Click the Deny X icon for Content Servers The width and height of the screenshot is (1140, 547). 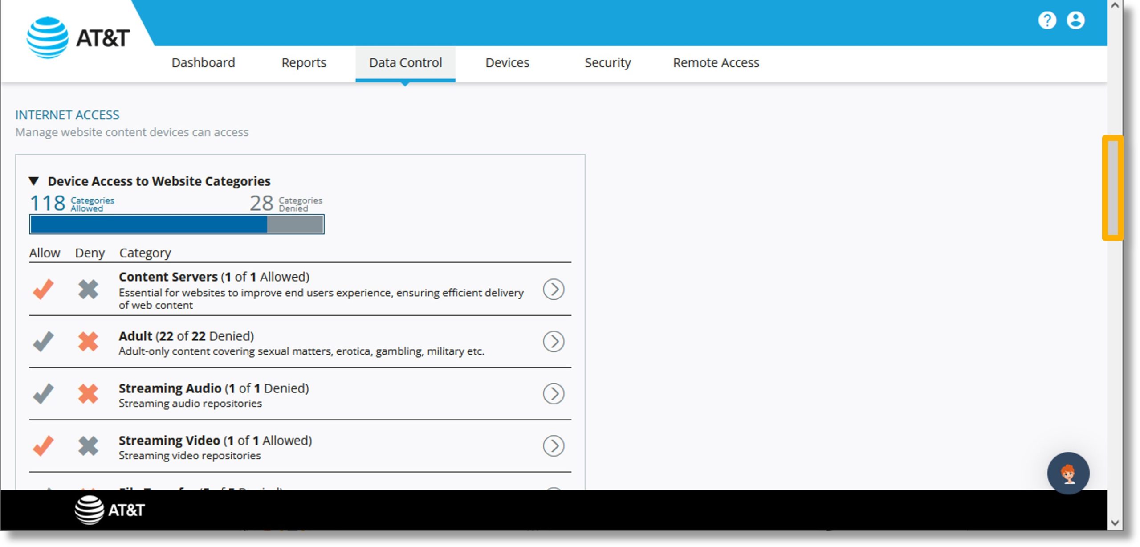point(89,289)
